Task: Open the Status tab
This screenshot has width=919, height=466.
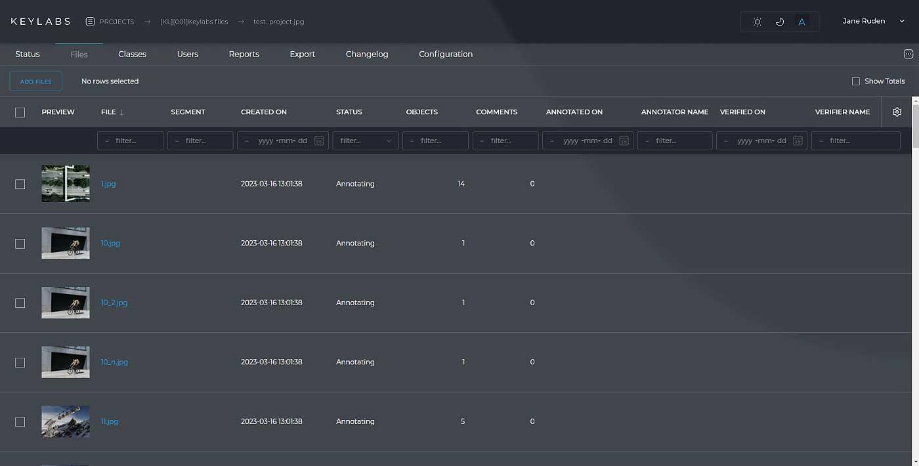Action: coord(28,54)
